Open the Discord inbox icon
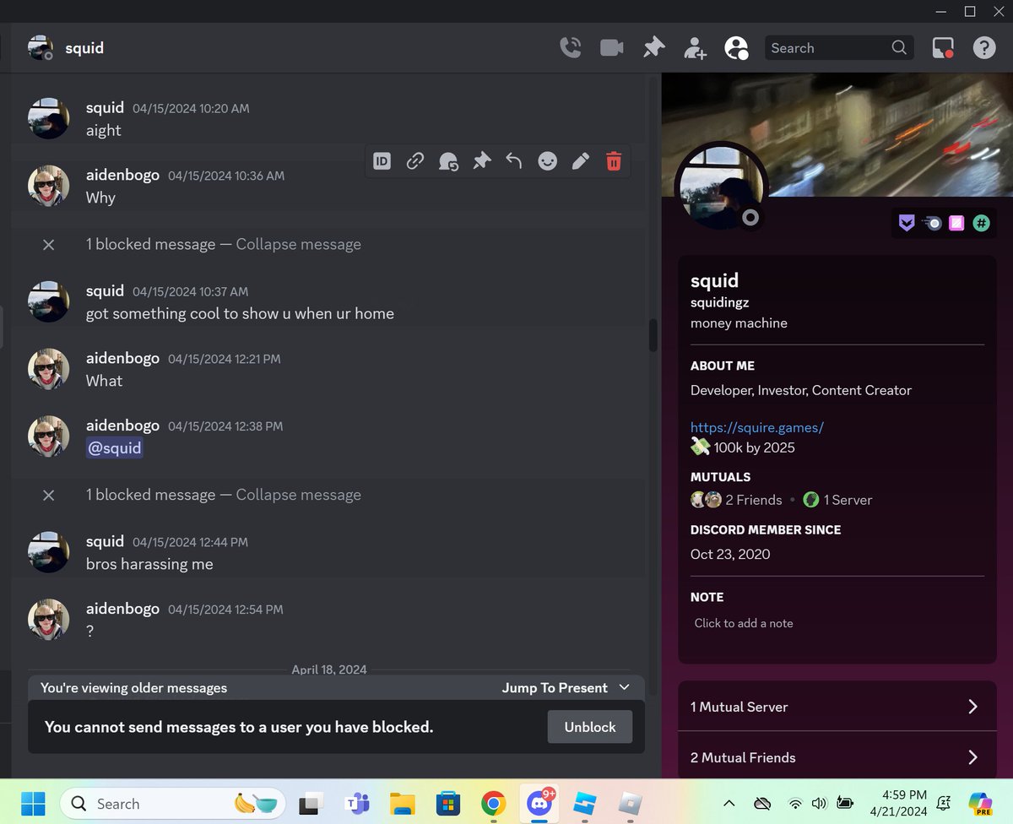 [943, 48]
